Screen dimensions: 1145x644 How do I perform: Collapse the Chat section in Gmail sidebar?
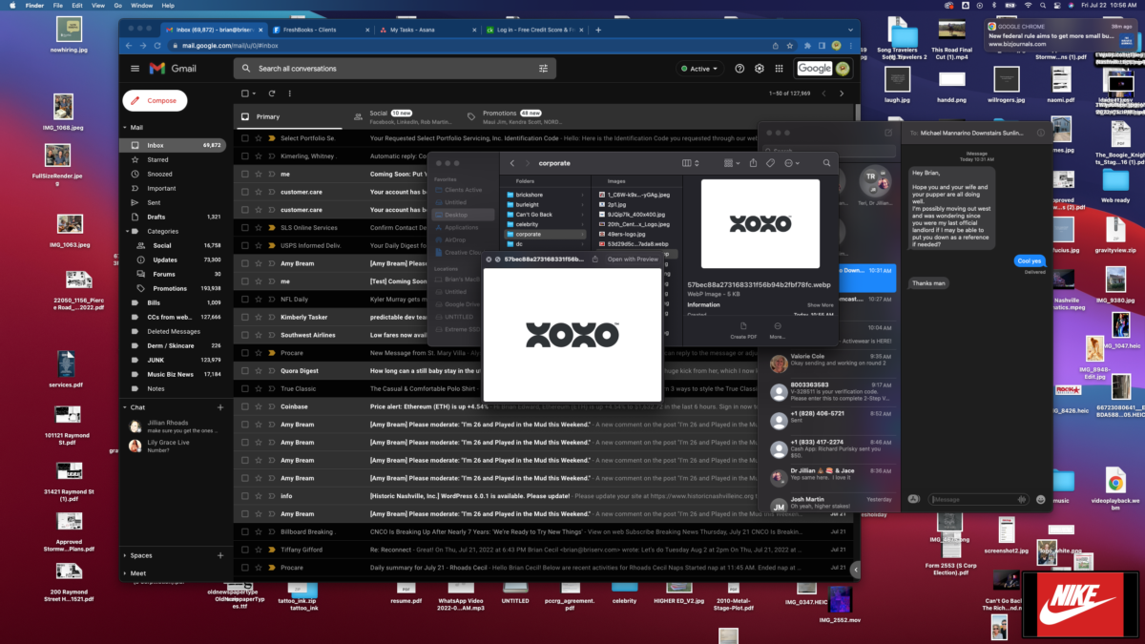(125, 407)
